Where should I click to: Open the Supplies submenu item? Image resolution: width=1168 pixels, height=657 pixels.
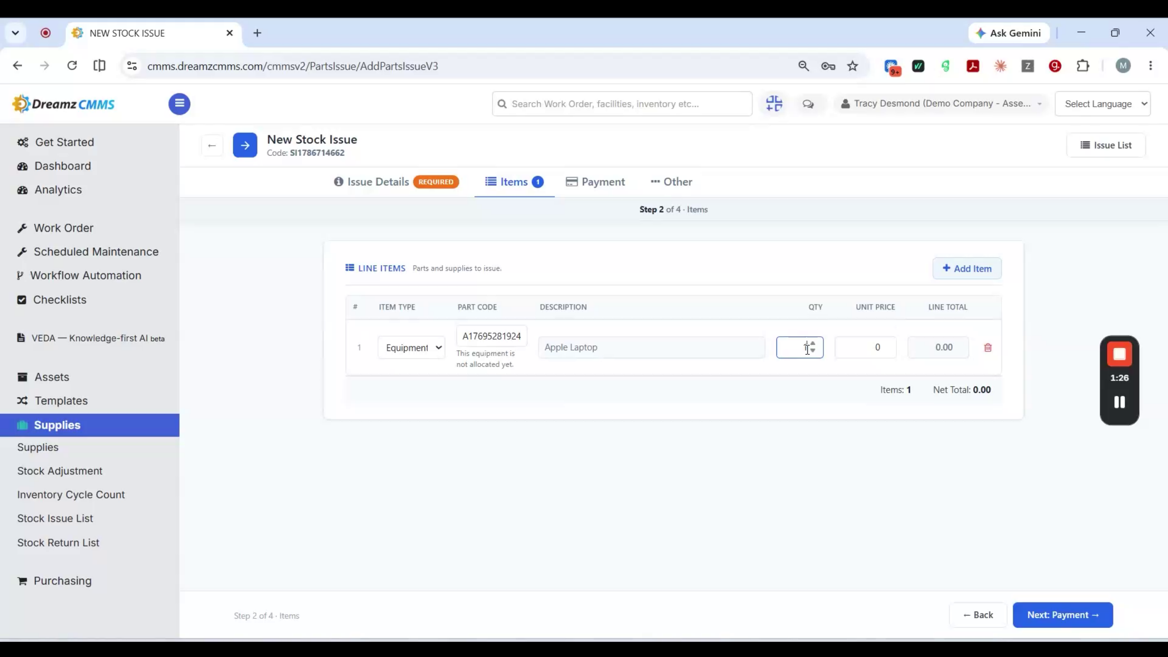38,447
